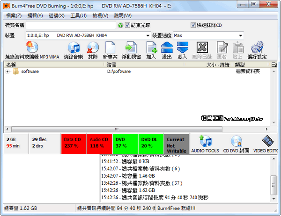
Task: Click the Type column header
Action: tap(251, 65)
